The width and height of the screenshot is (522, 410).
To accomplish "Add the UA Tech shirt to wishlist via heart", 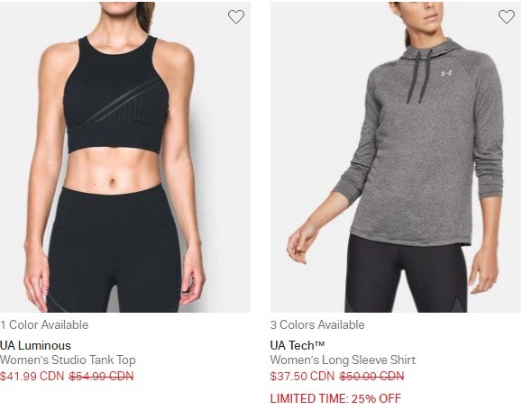I will click(x=507, y=16).
